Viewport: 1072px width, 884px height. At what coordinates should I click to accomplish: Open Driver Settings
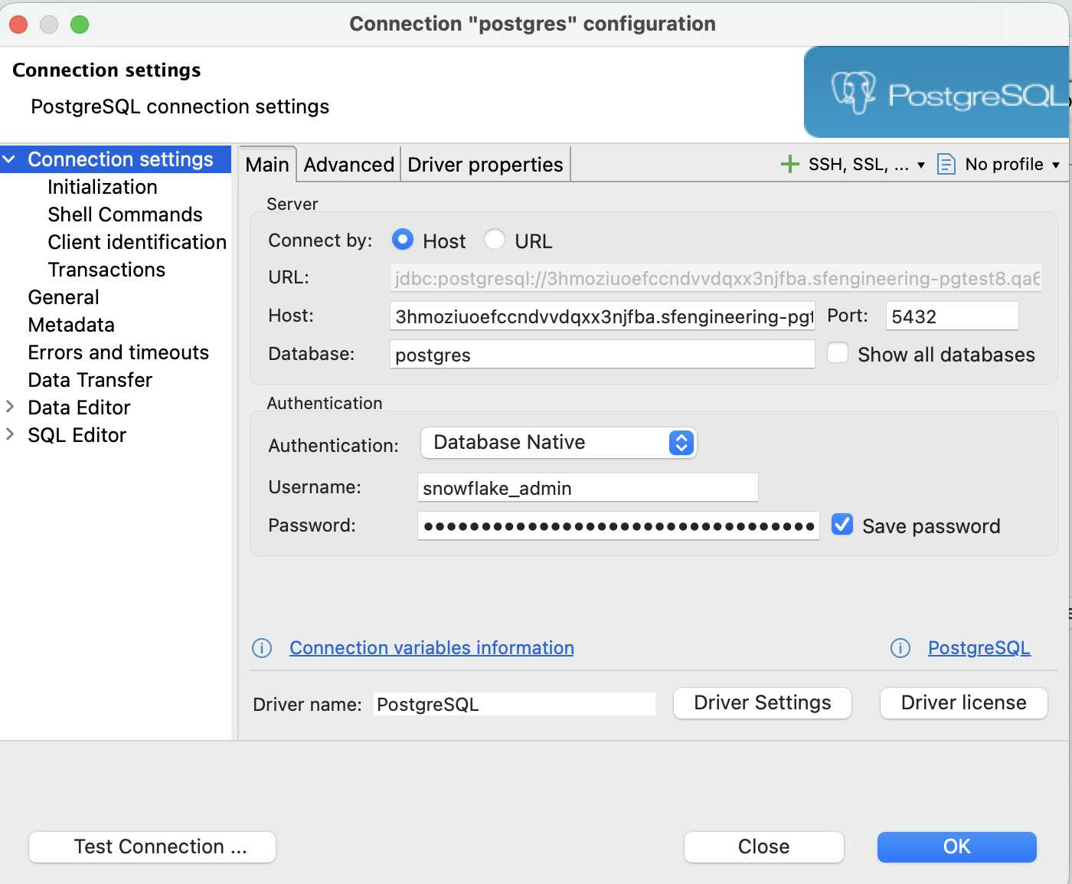(762, 702)
